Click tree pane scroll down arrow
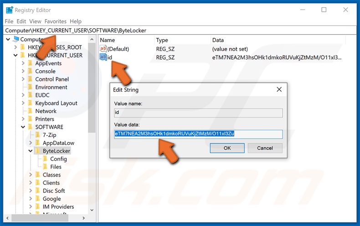 (x=92, y=210)
